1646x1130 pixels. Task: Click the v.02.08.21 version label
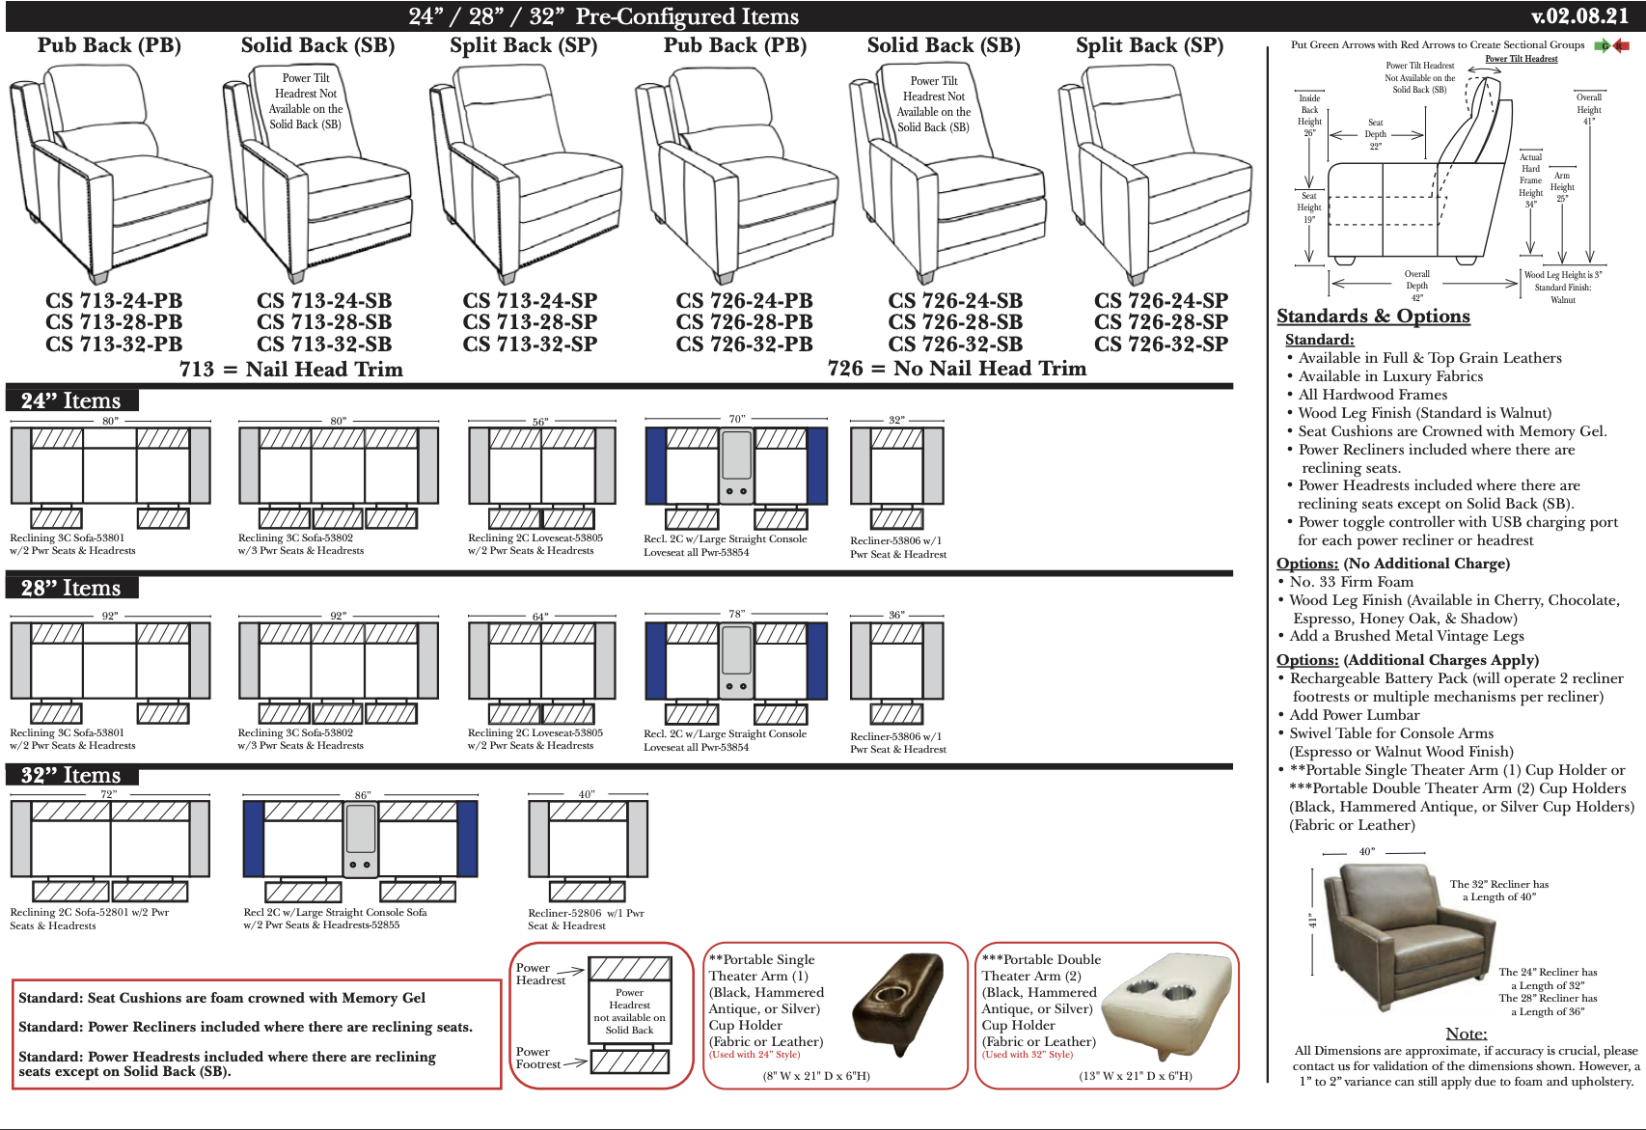1579,16
